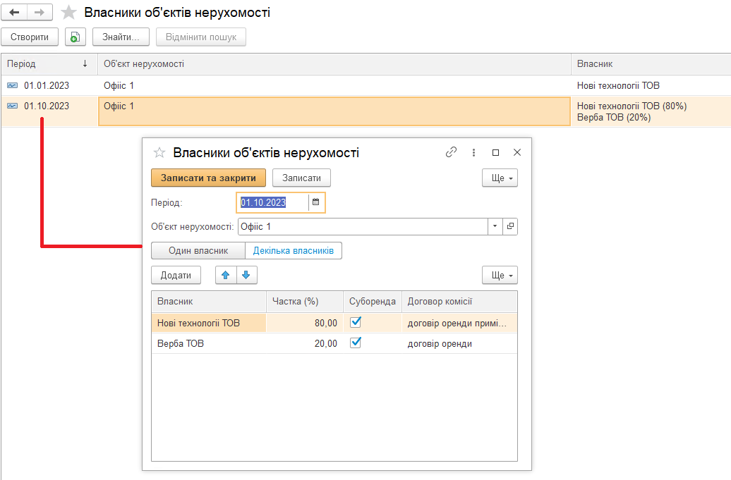Viewport: 731px width, 480px height.
Task: Click договір оренди cell of Верба ТОВ
Action: [x=459, y=343]
